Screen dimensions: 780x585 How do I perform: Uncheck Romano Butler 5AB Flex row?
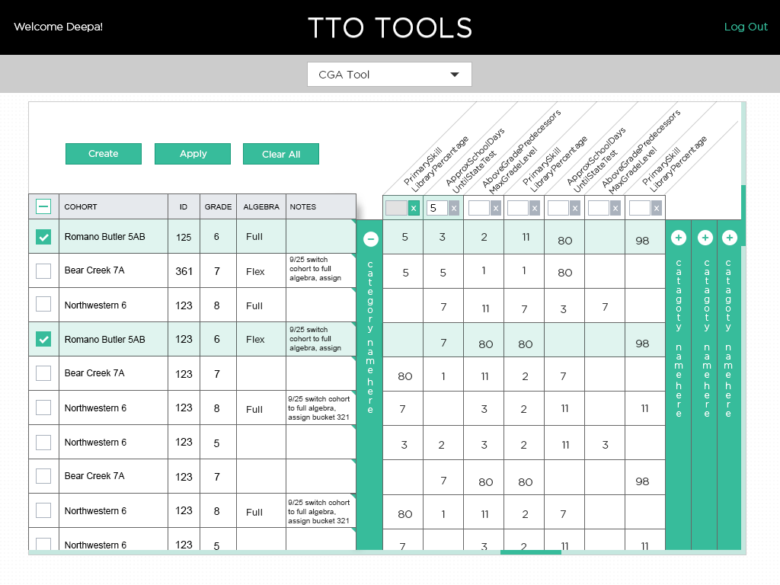click(43, 339)
